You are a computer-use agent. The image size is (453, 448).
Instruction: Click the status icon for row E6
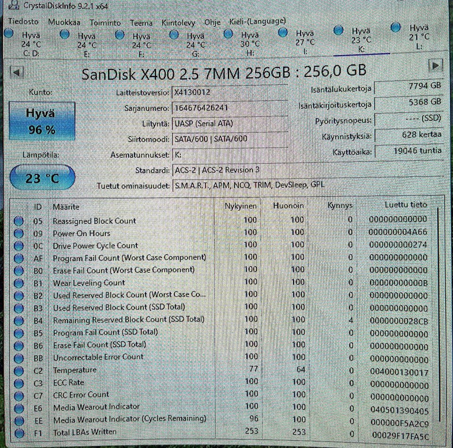pos(18,408)
